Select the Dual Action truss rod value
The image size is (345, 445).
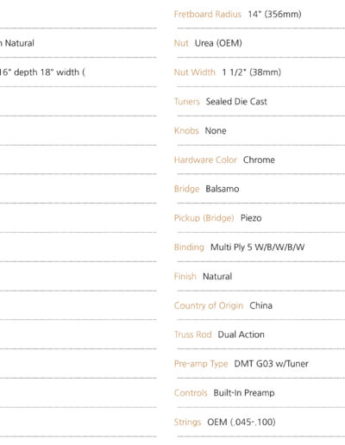[x=241, y=335]
